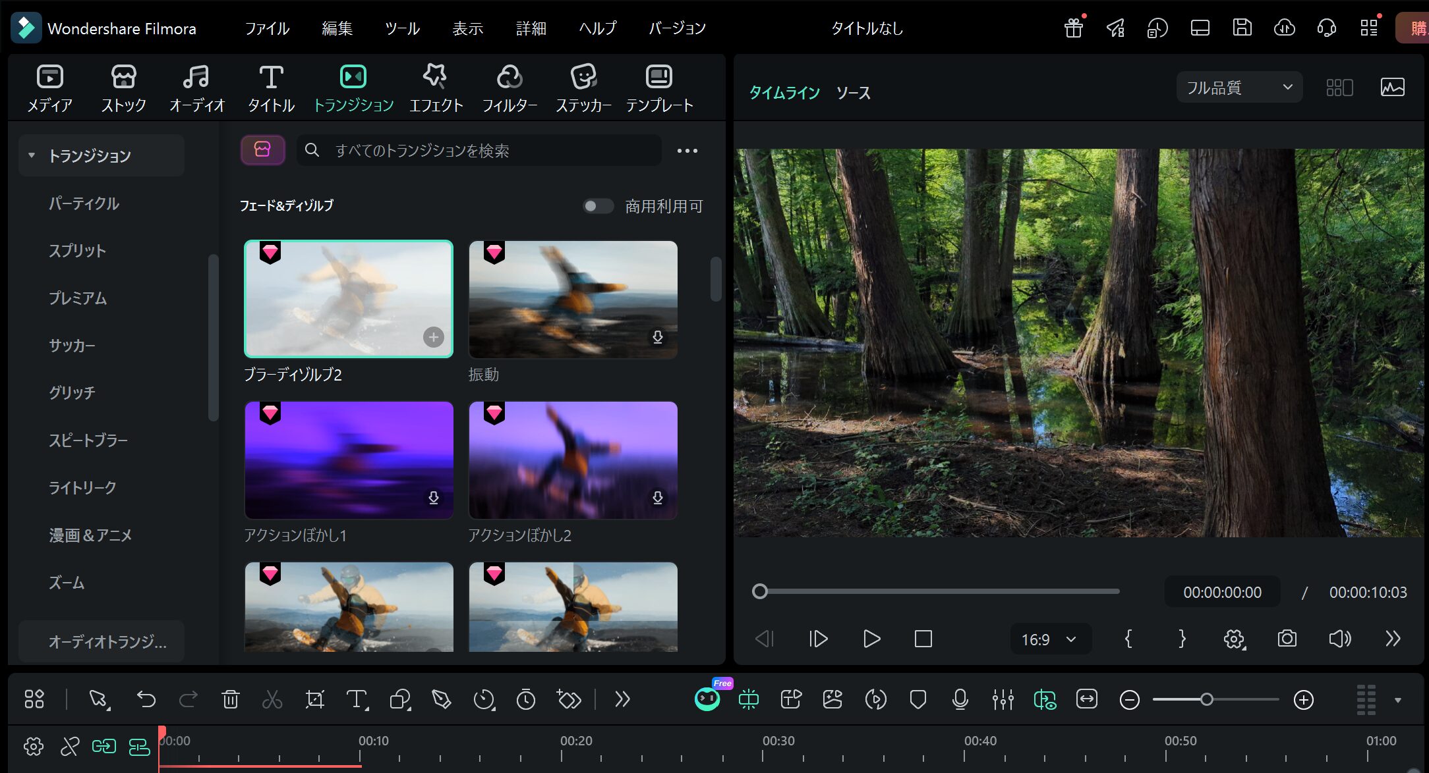Open the メディア media tab
This screenshot has height=773, width=1429.
50,88
